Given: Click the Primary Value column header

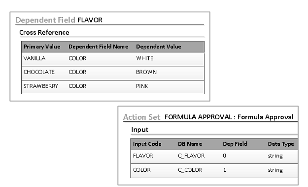Looking at the screenshot, I should [x=42, y=47].
